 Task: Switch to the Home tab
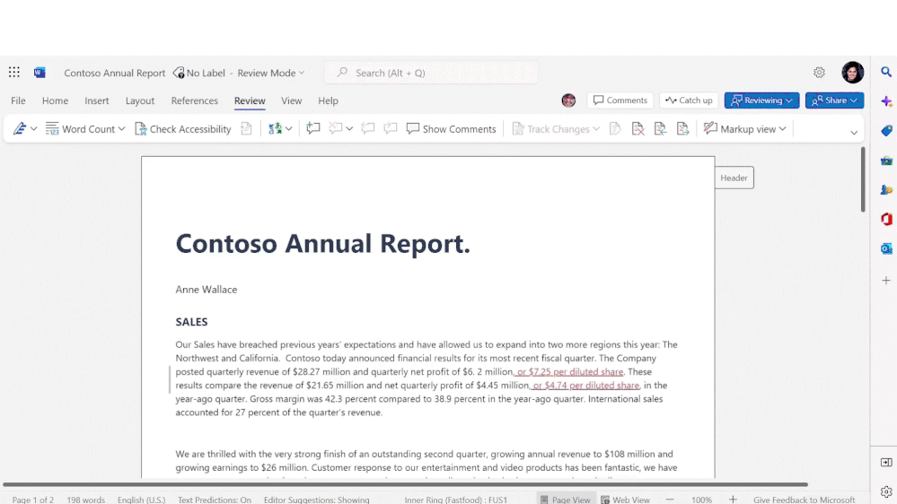(x=55, y=100)
